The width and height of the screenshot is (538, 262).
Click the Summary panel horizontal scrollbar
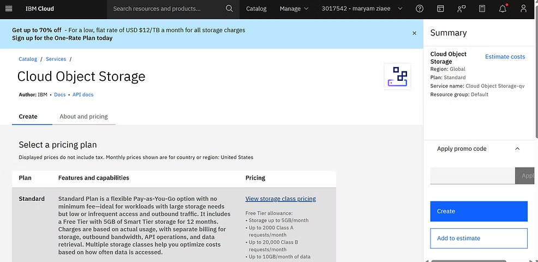[468, 261]
